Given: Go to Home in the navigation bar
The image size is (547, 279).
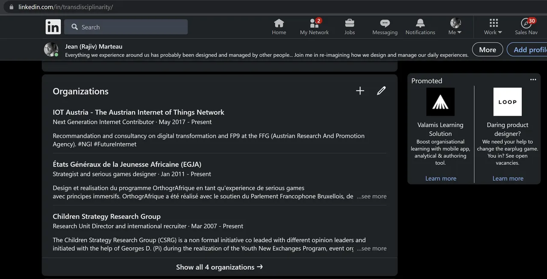Looking at the screenshot, I should (x=279, y=27).
